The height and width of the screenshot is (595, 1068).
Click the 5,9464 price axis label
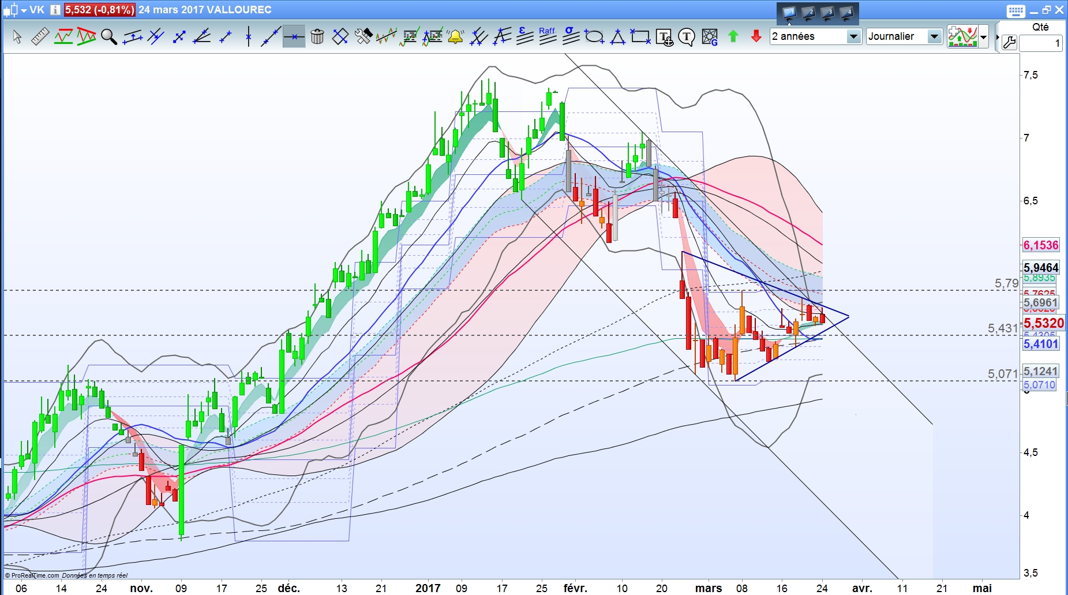(1041, 267)
